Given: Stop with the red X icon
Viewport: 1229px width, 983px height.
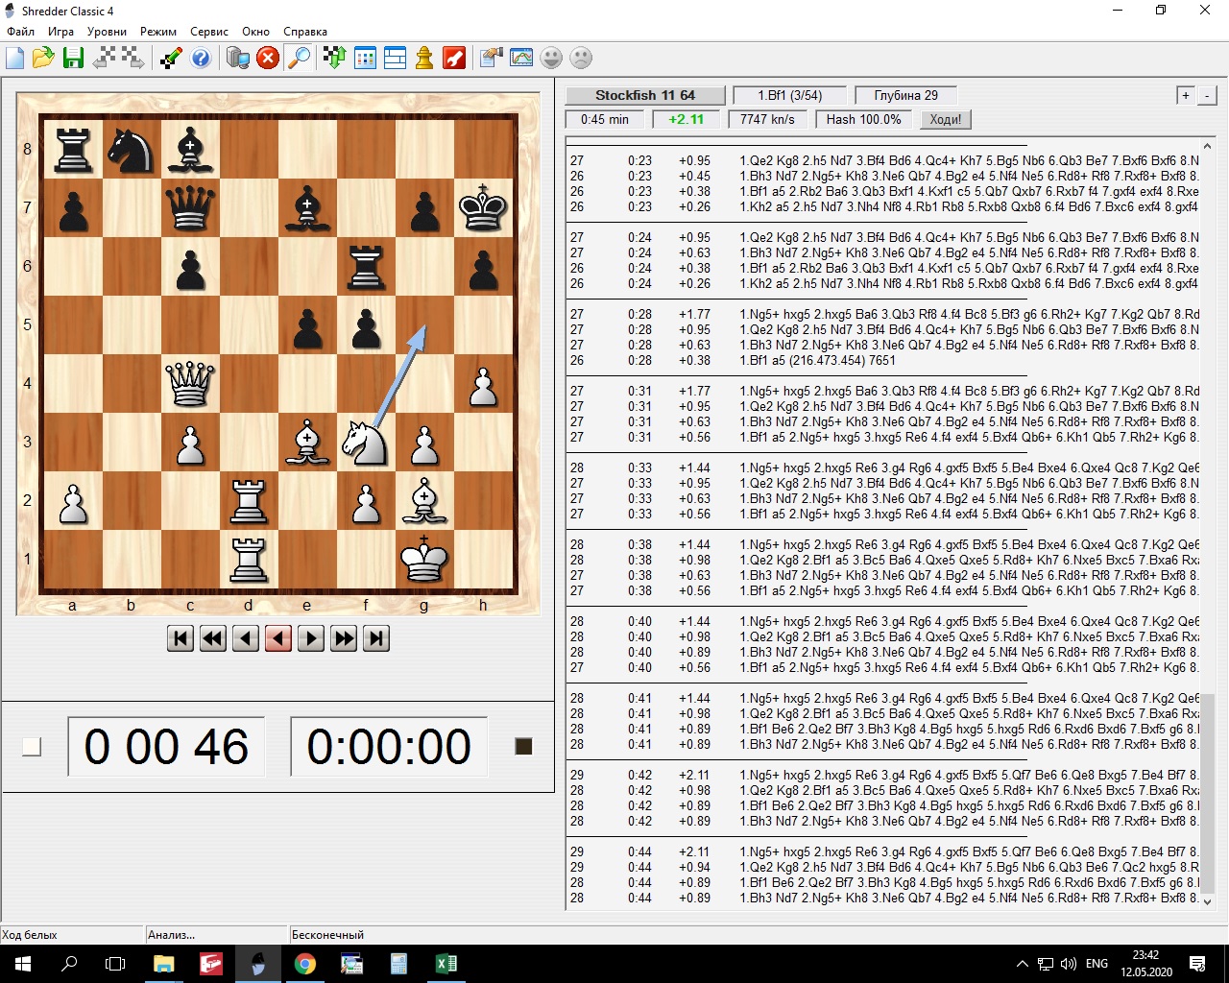Looking at the screenshot, I should click(x=268, y=58).
